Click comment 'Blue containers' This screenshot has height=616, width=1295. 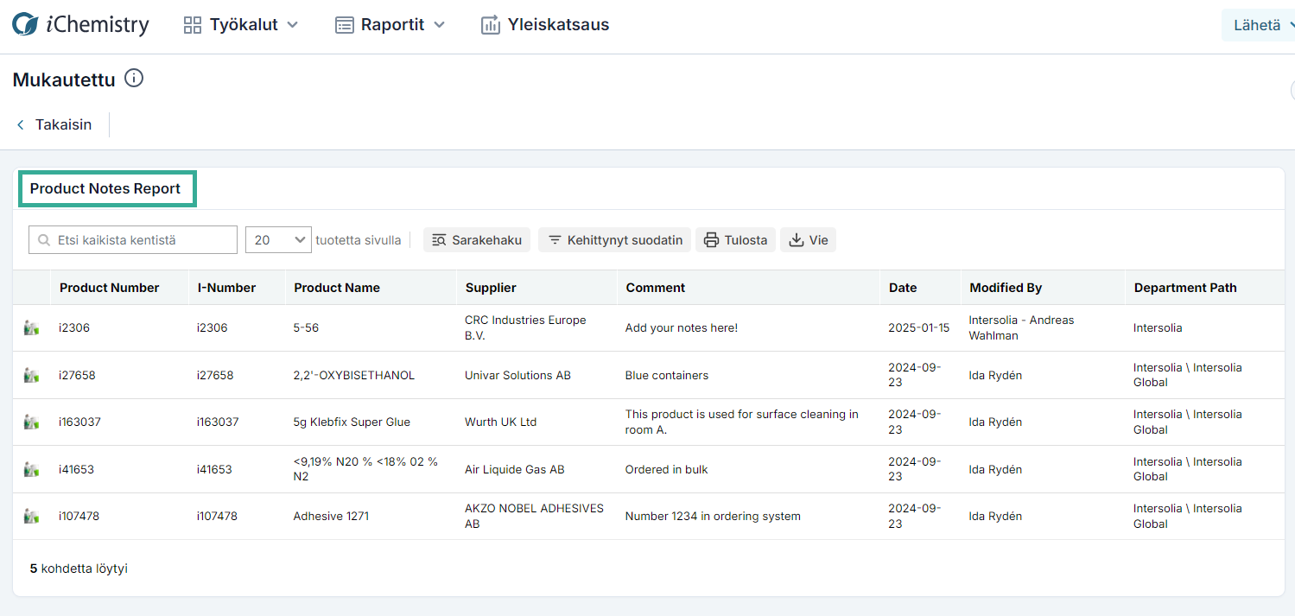[x=667, y=375]
